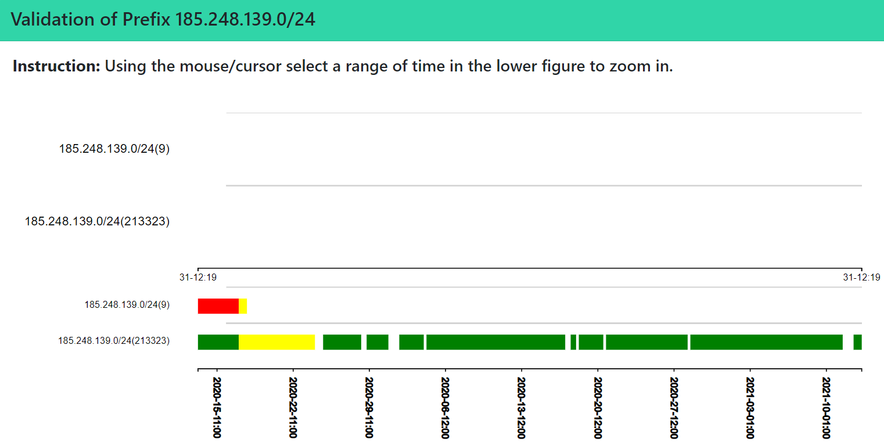The width and height of the screenshot is (884, 442).
Task: Click the green segment above the 2020-20-12:00 tick
Action: tap(591, 342)
